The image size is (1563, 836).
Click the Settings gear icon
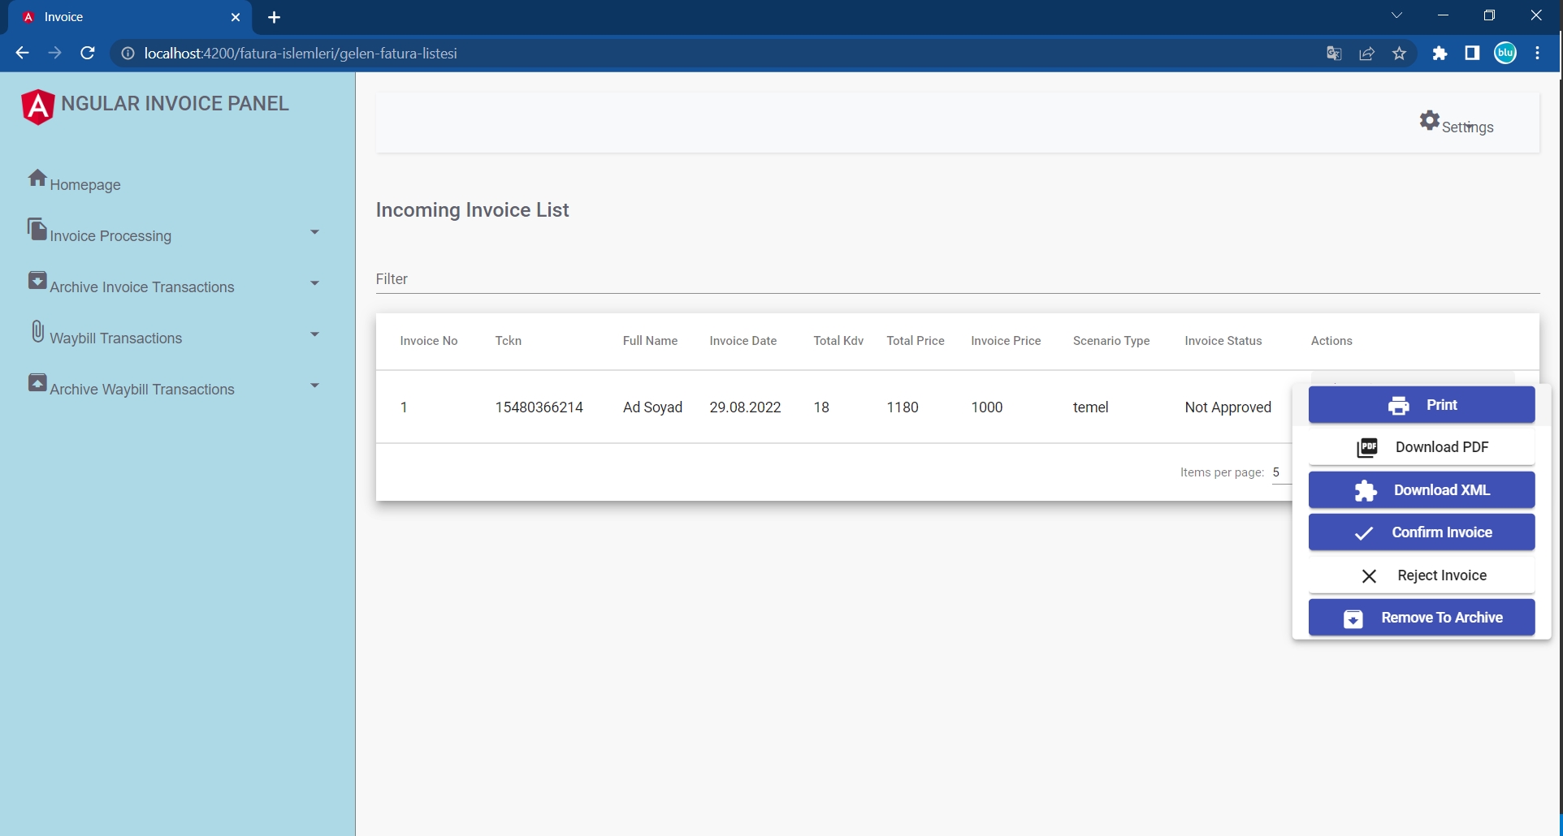pyautogui.click(x=1430, y=120)
